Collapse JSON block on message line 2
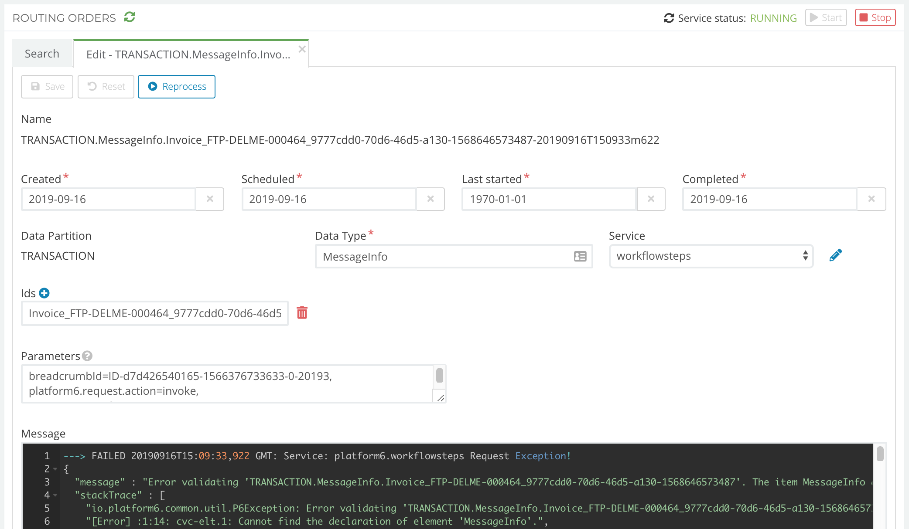 point(55,469)
